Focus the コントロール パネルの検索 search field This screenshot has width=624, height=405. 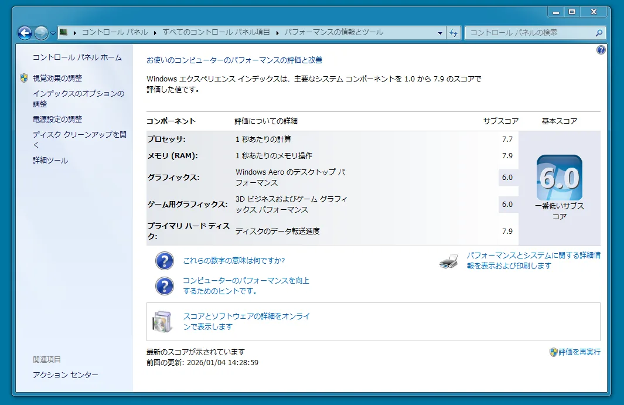click(x=530, y=33)
